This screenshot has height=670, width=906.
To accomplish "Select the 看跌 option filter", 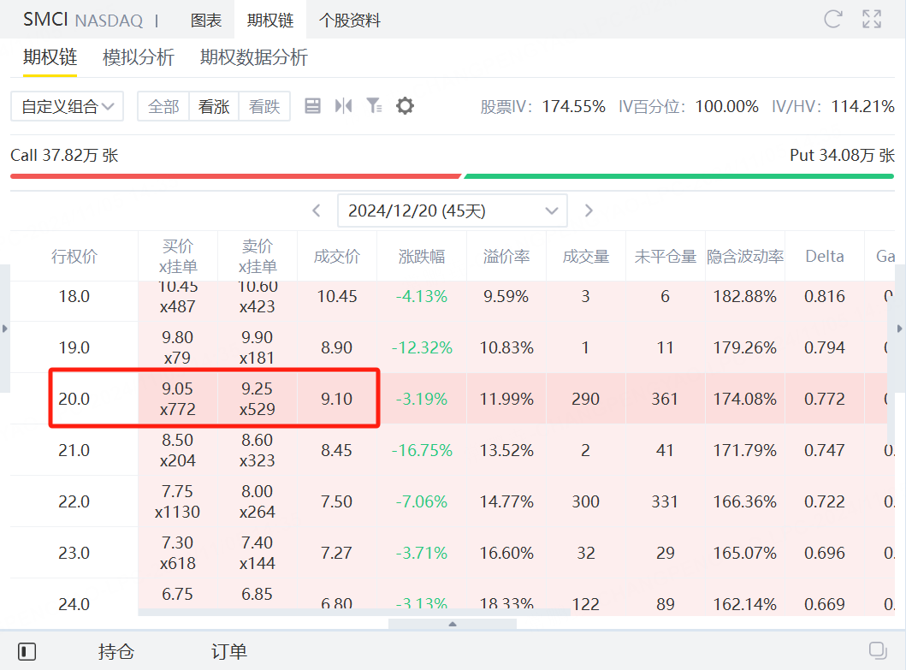I will [264, 106].
